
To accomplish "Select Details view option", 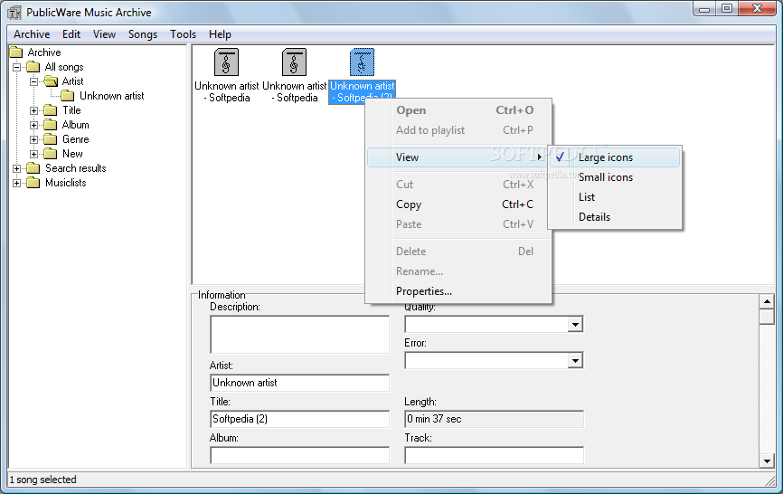I will coord(615,217).
